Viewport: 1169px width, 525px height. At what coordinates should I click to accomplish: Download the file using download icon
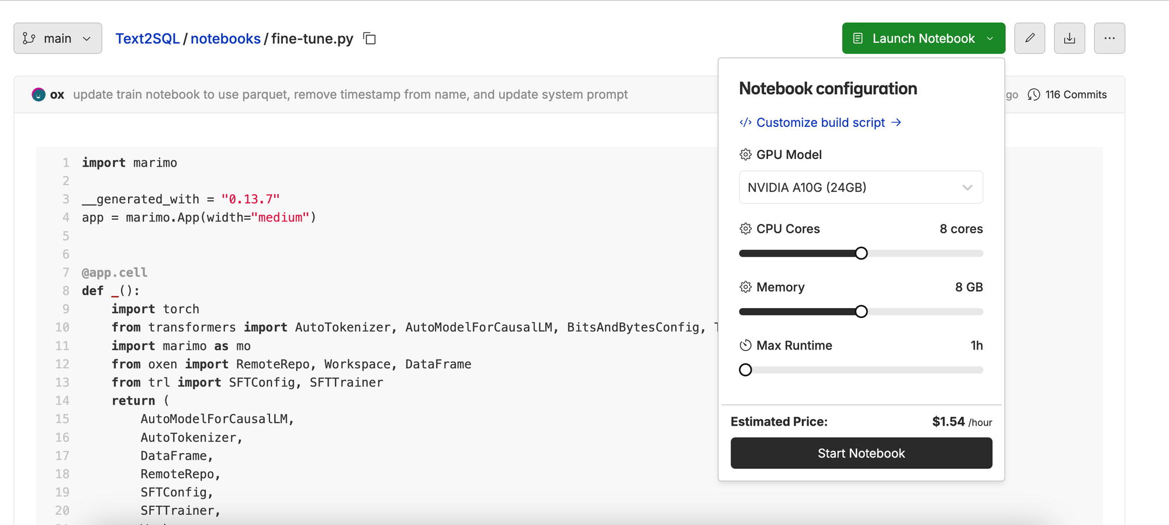[x=1069, y=39]
